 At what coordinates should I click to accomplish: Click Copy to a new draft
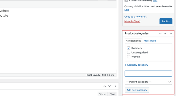(135, 17)
